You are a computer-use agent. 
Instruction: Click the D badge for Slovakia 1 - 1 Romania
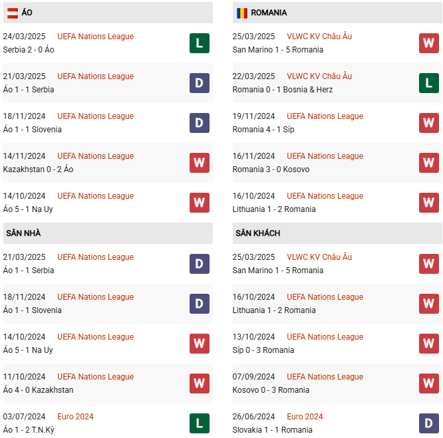point(429,423)
